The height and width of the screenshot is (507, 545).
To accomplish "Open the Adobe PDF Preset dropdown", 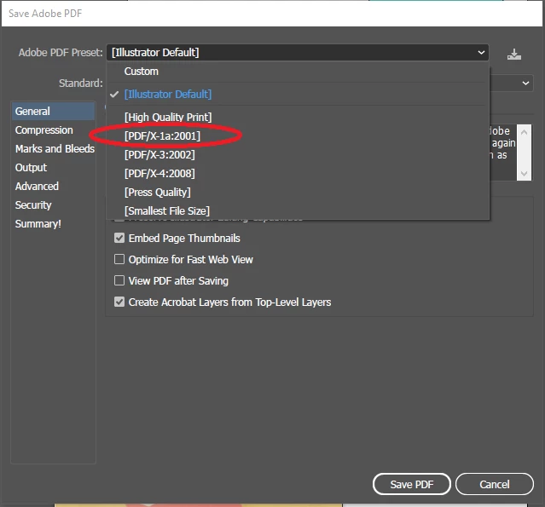I will 298,53.
